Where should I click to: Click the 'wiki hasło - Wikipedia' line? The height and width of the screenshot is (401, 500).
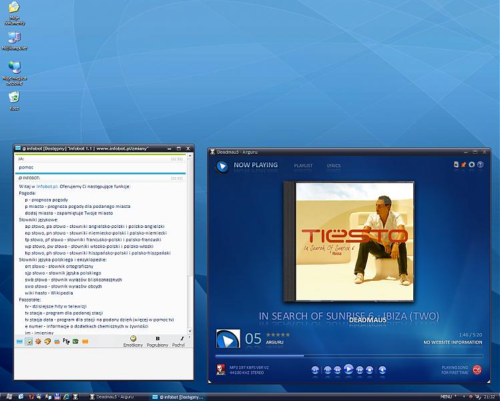49,293
